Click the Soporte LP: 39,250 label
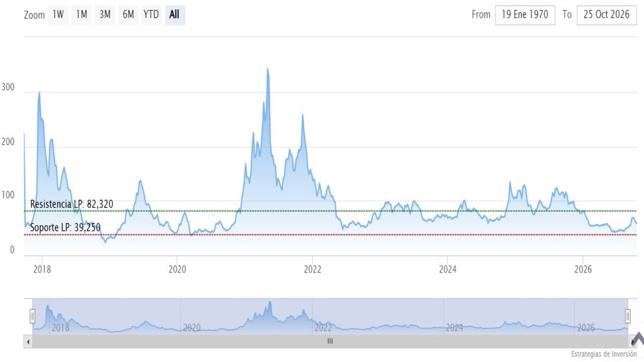The height and width of the screenshot is (362, 644). (65, 228)
